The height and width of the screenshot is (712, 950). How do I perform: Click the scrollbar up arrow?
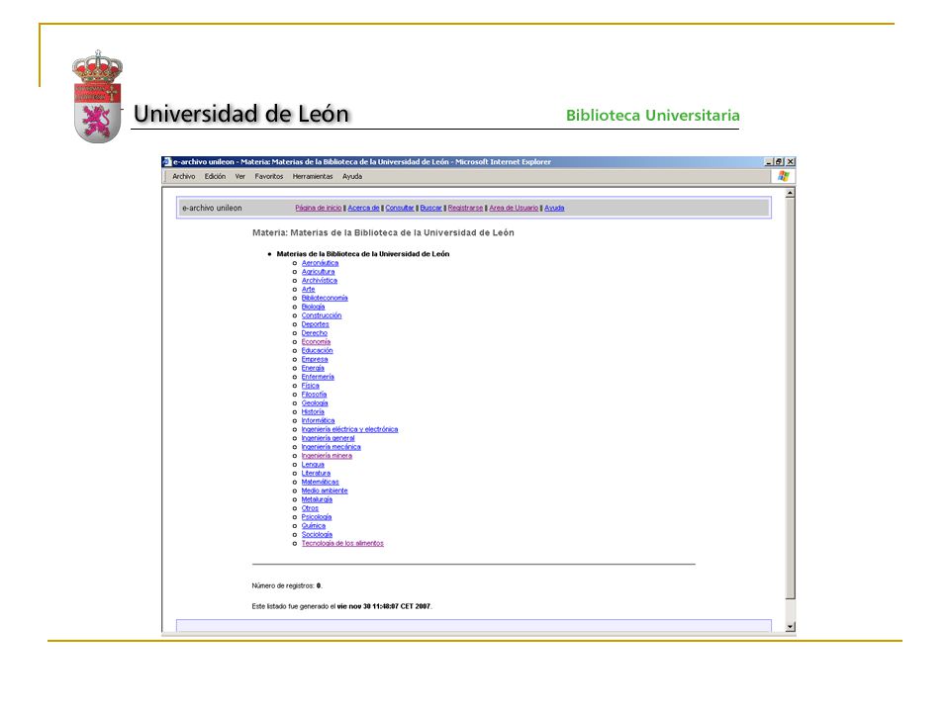[x=790, y=193]
